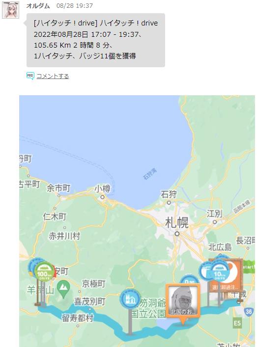Select the 100km DRIVE green badge
The image size is (257, 347).
pyautogui.click(x=44, y=271)
